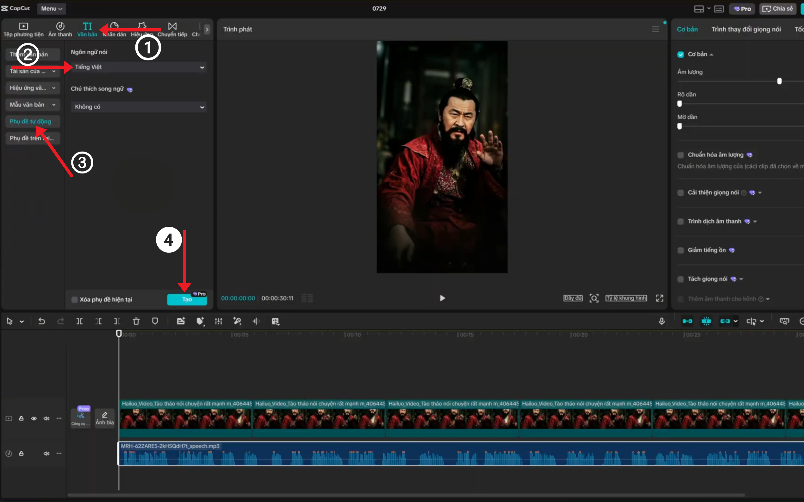Open the Không có bilingual dropdown
This screenshot has height=502, width=804.
click(139, 107)
